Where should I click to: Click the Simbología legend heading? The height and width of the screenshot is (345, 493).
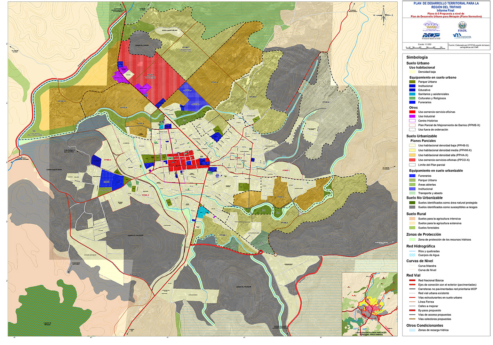[x=417, y=57]
